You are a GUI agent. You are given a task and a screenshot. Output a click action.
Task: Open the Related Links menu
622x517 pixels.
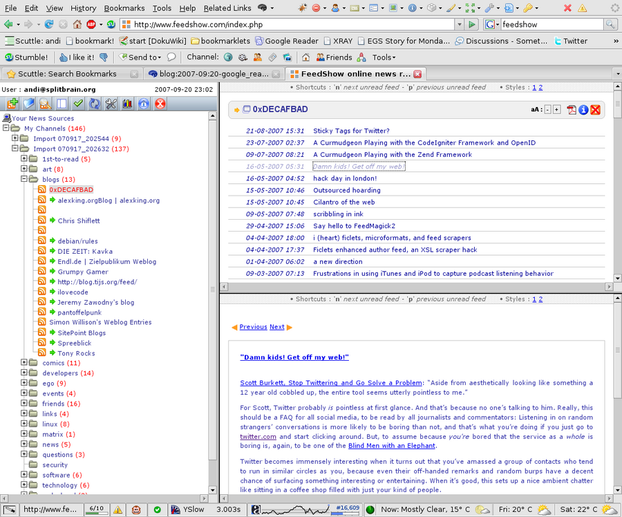click(x=227, y=8)
